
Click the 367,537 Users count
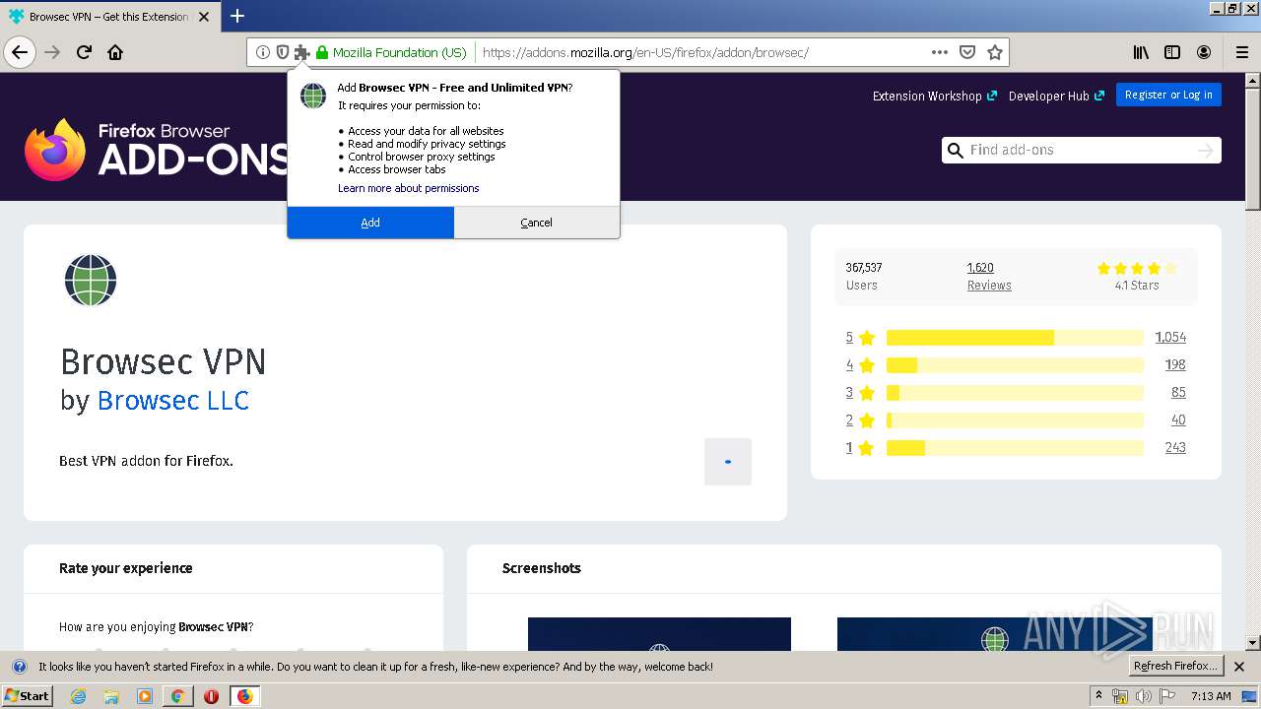[863, 276]
